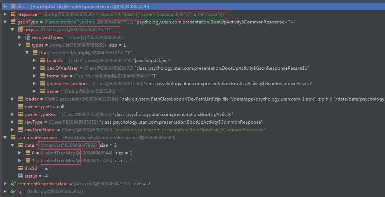The width and height of the screenshot is (385, 197).
Task: Click the field icon beside data
Action: click(x=21, y=145)
